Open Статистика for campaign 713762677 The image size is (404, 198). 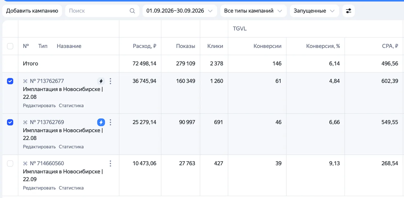(x=71, y=106)
